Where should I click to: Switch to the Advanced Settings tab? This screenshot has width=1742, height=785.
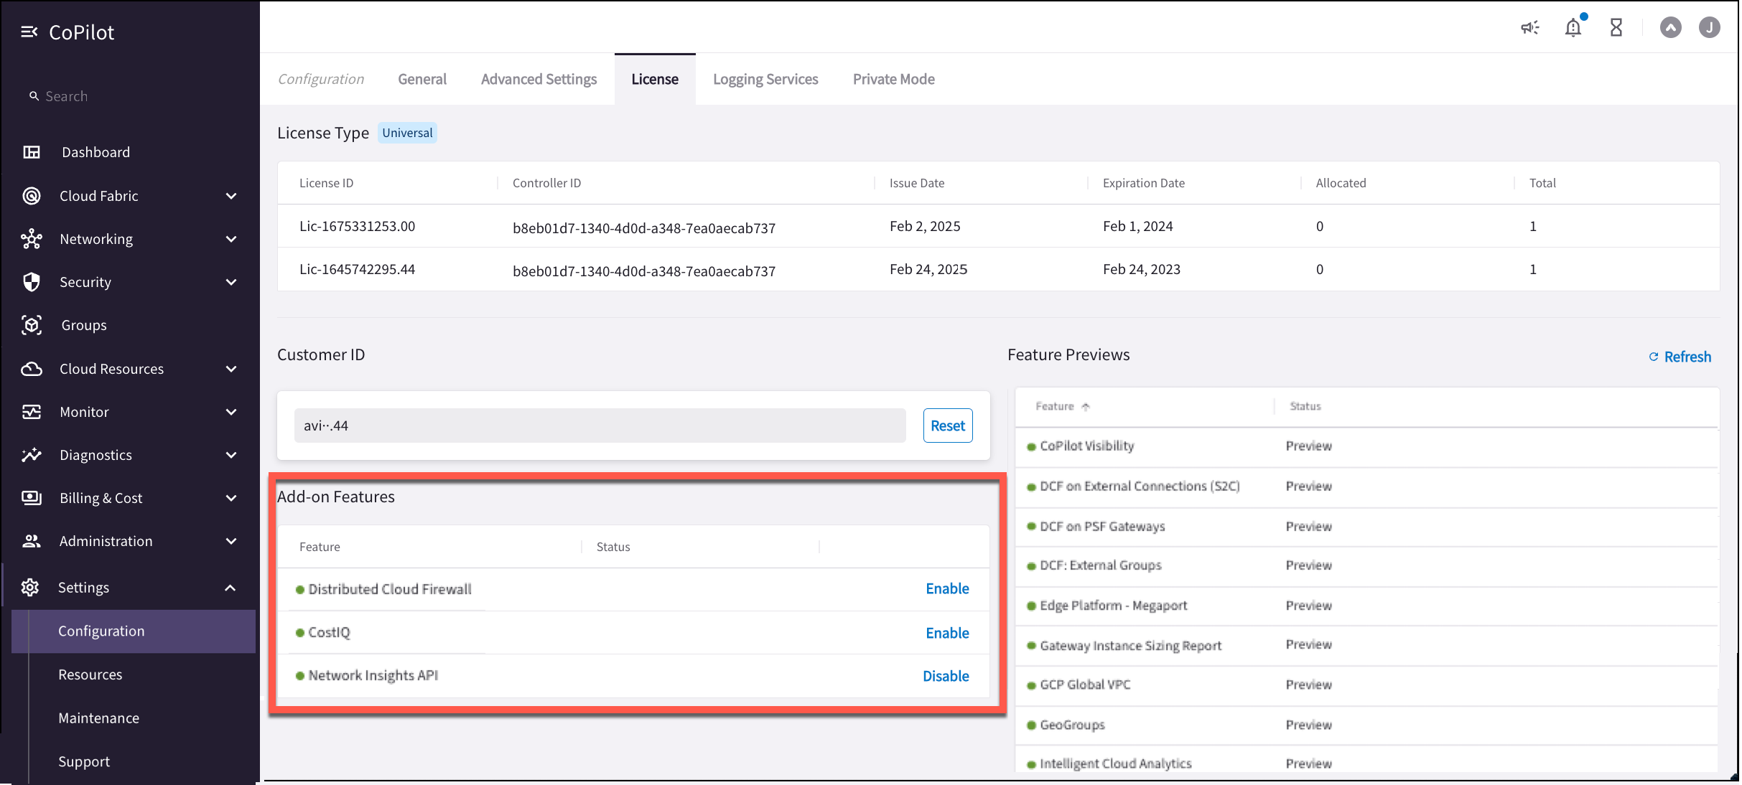coord(539,79)
